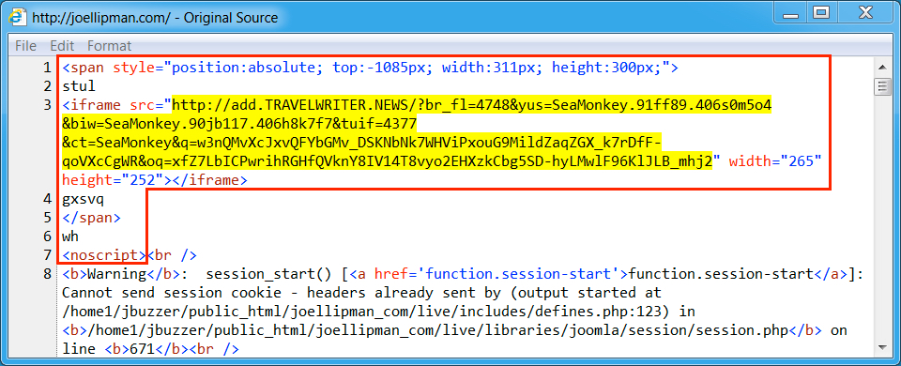This screenshot has width=901, height=366.
Task: Click the 'position:absolute' style value on line 1
Action: click(x=244, y=68)
